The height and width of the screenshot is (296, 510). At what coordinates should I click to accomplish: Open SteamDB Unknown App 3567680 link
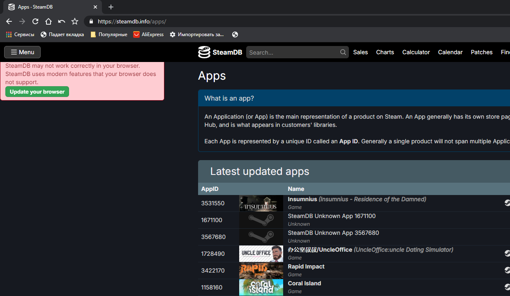pyautogui.click(x=333, y=233)
